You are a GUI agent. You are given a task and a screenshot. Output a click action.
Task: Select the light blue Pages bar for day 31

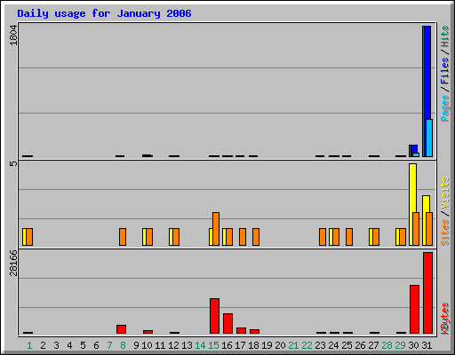pyautogui.click(x=429, y=138)
